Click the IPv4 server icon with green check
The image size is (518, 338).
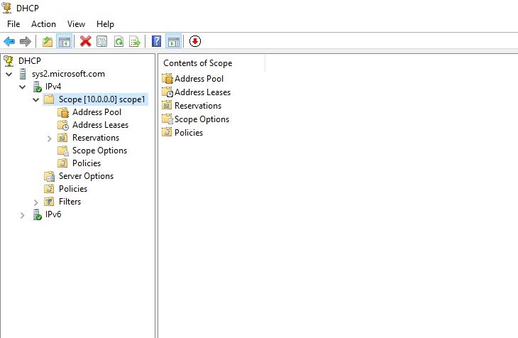tap(37, 87)
